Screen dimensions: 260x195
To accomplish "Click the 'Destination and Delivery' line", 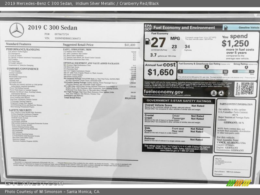I will coord(74,96).
